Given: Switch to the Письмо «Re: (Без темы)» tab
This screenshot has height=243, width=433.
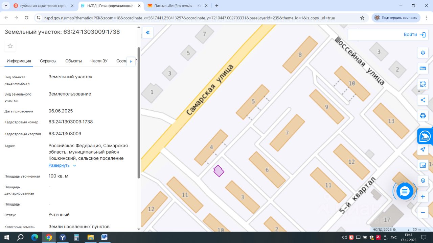Looking at the screenshot, I should 178,6.
